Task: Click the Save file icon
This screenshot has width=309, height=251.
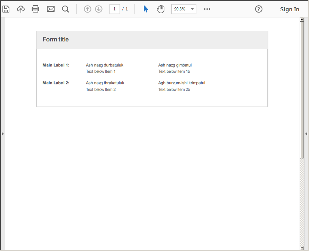Action: (x=6, y=9)
